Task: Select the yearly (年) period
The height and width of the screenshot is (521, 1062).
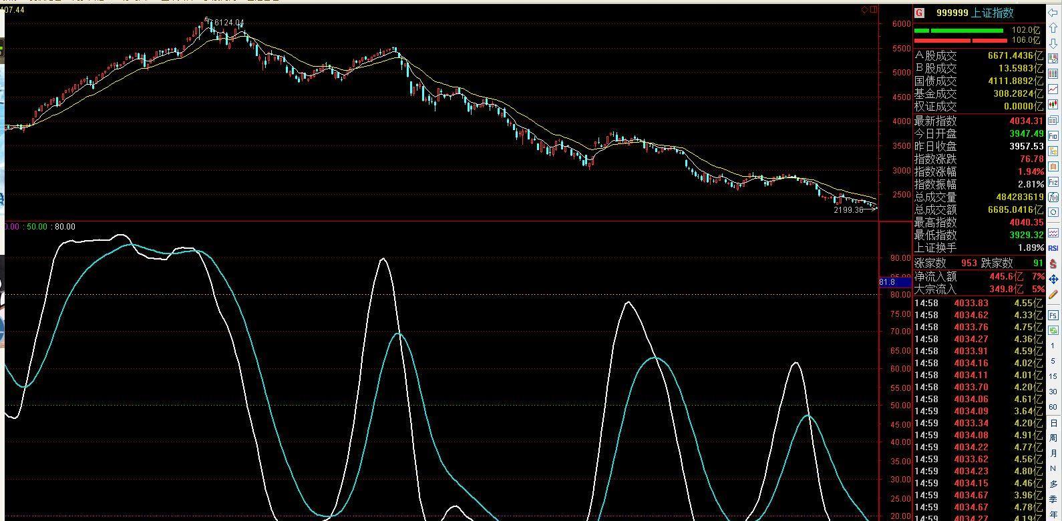Action: (1053, 514)
